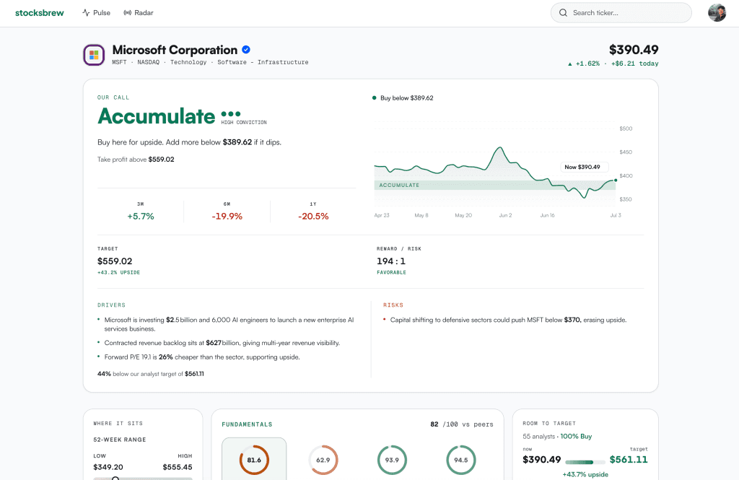The image size is (739, 480).
Task: Open the user profile avatar
Action: (x=717, y=13)
